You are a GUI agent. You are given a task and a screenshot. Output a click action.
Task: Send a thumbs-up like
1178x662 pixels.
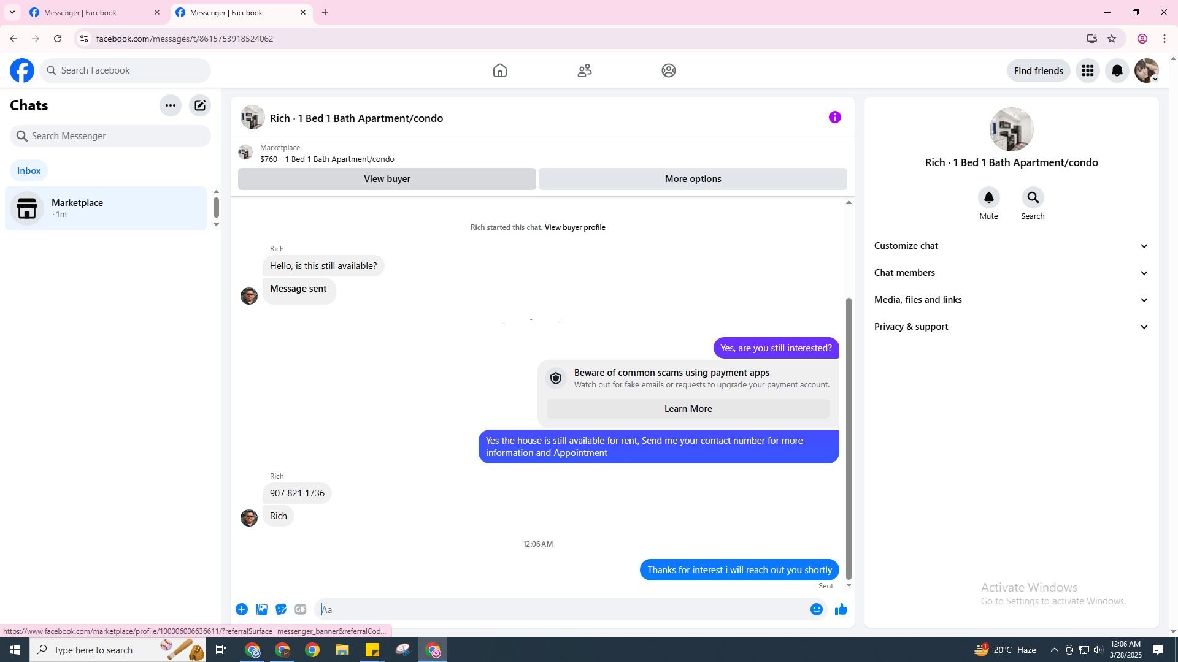(x=841, y=609)
